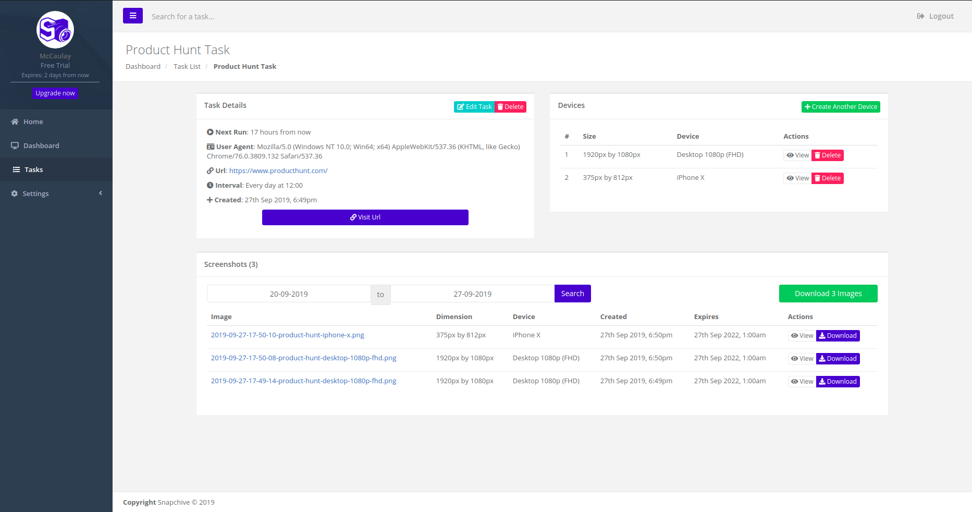Download the 17-49-14 desktop screenshot
972x512 pixels.
pos(838,382)
